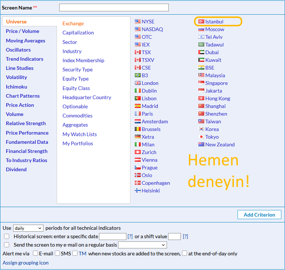Select the Universe category tab
The height and width of the screenshot is (270, 285).
tap(16, 22)
